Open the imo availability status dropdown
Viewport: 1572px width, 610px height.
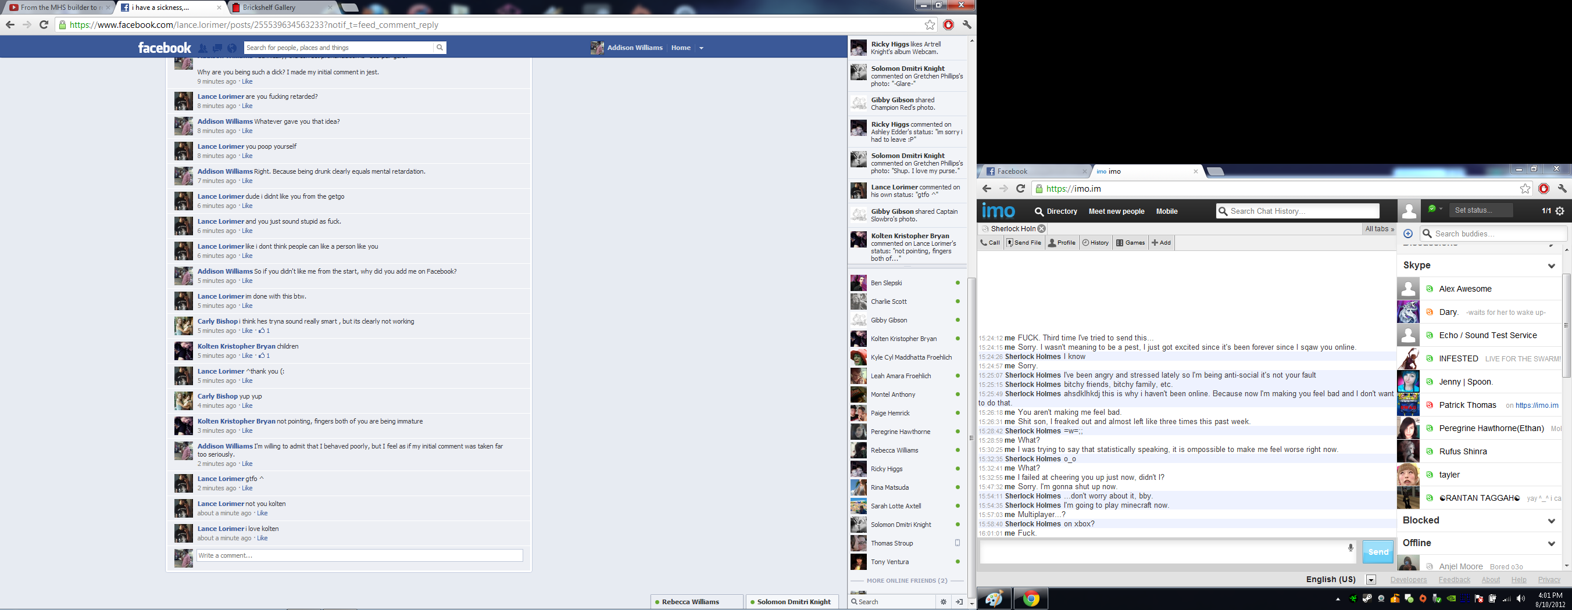(x=1435, y=209)
